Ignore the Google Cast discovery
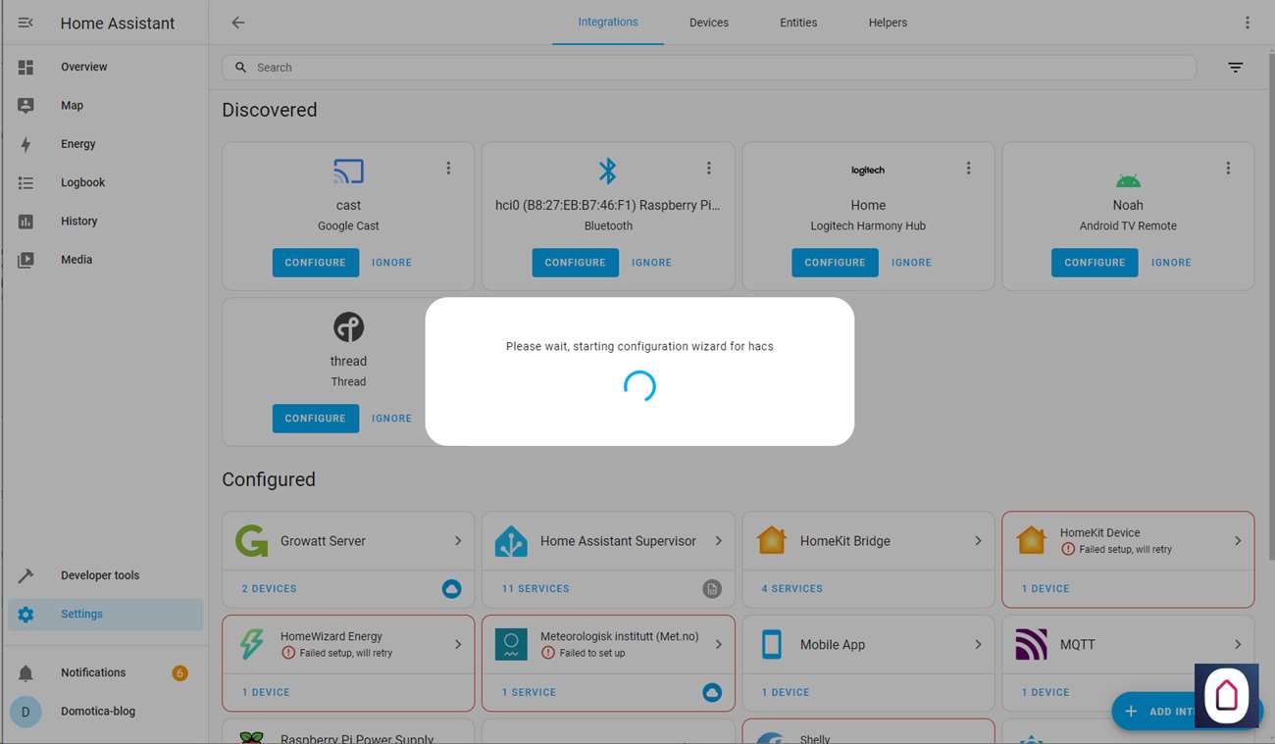This screenshot has width=1275, height=744. (391, 263)
